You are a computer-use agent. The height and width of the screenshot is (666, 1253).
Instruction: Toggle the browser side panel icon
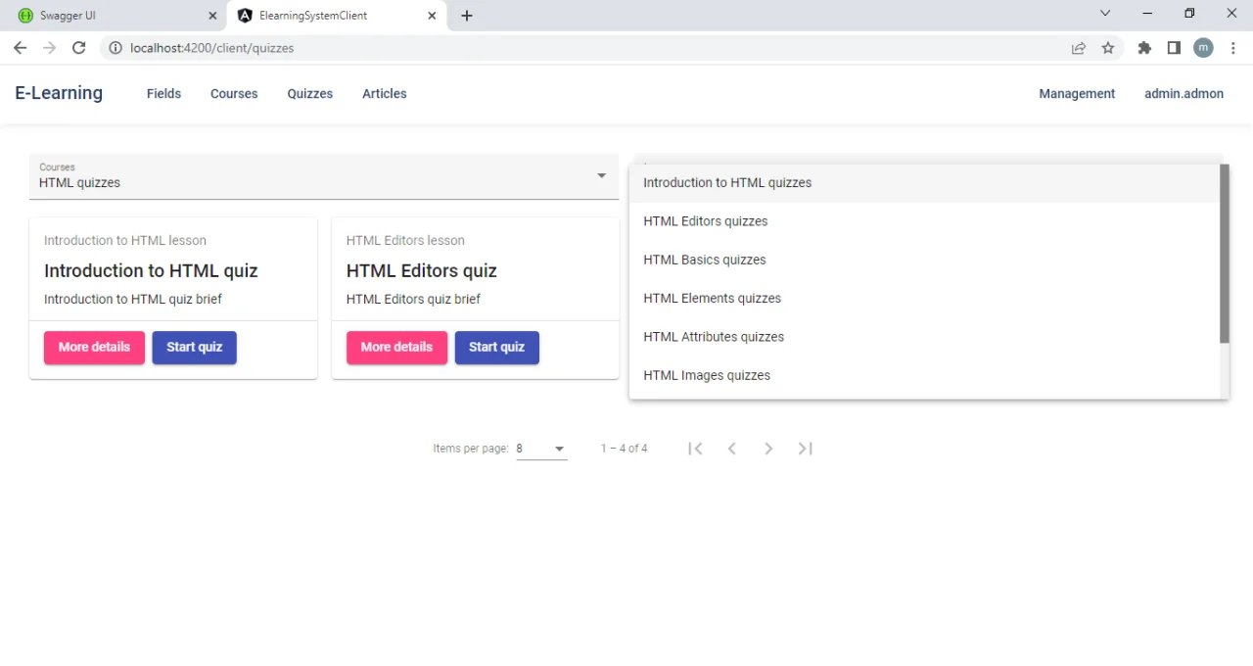[1174, 48]
